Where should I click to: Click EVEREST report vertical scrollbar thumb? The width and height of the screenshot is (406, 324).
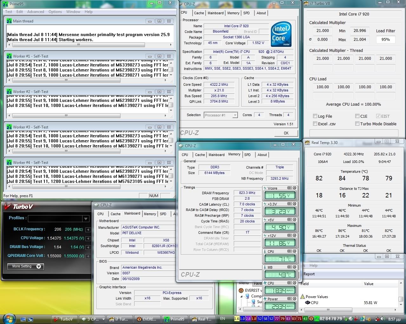click(401, 299)
